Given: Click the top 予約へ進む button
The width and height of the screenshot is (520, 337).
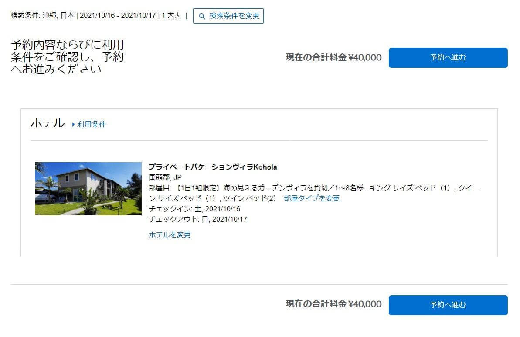Looking at the screenshot, I should coord(448,57).
